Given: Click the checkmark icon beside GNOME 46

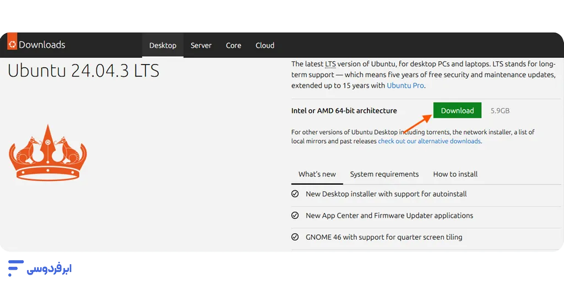Looking at the screenshot, I should [x=295, y=237].
